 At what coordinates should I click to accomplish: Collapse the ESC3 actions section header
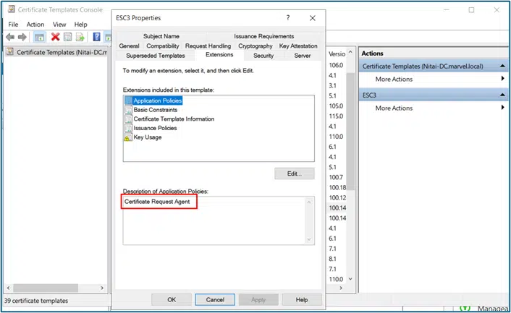[x=502, y=95]
